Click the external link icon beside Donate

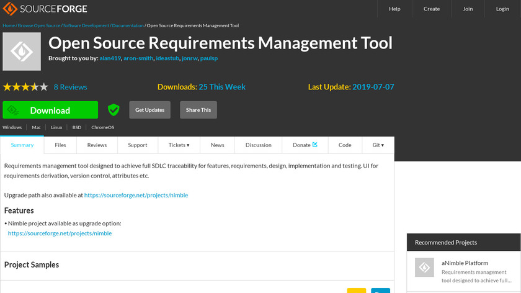point(315,145)
